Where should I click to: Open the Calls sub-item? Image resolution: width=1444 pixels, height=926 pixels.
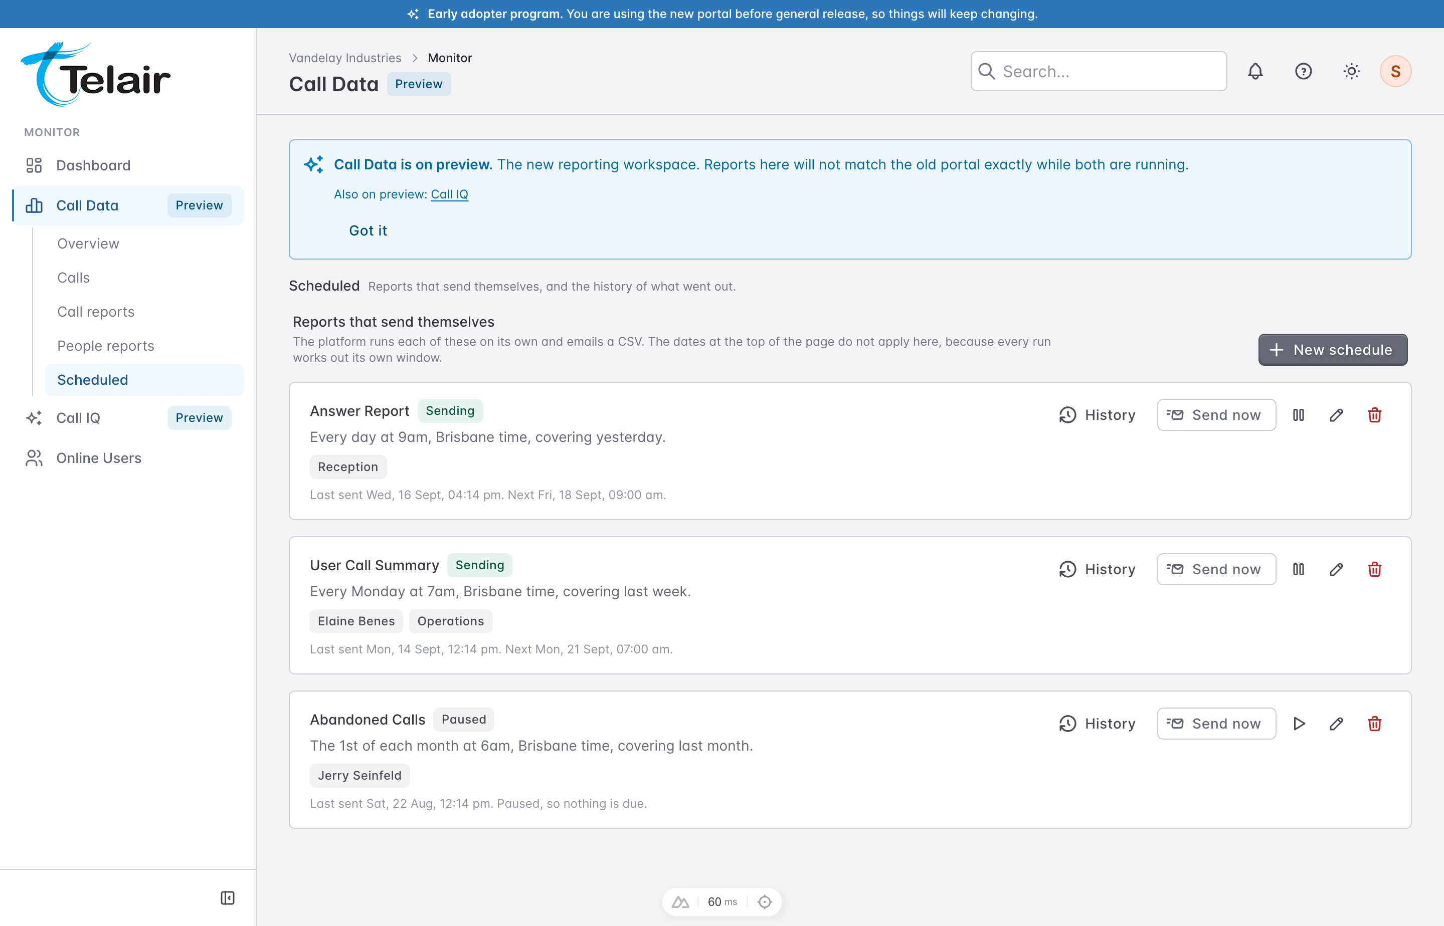point(144,278)
